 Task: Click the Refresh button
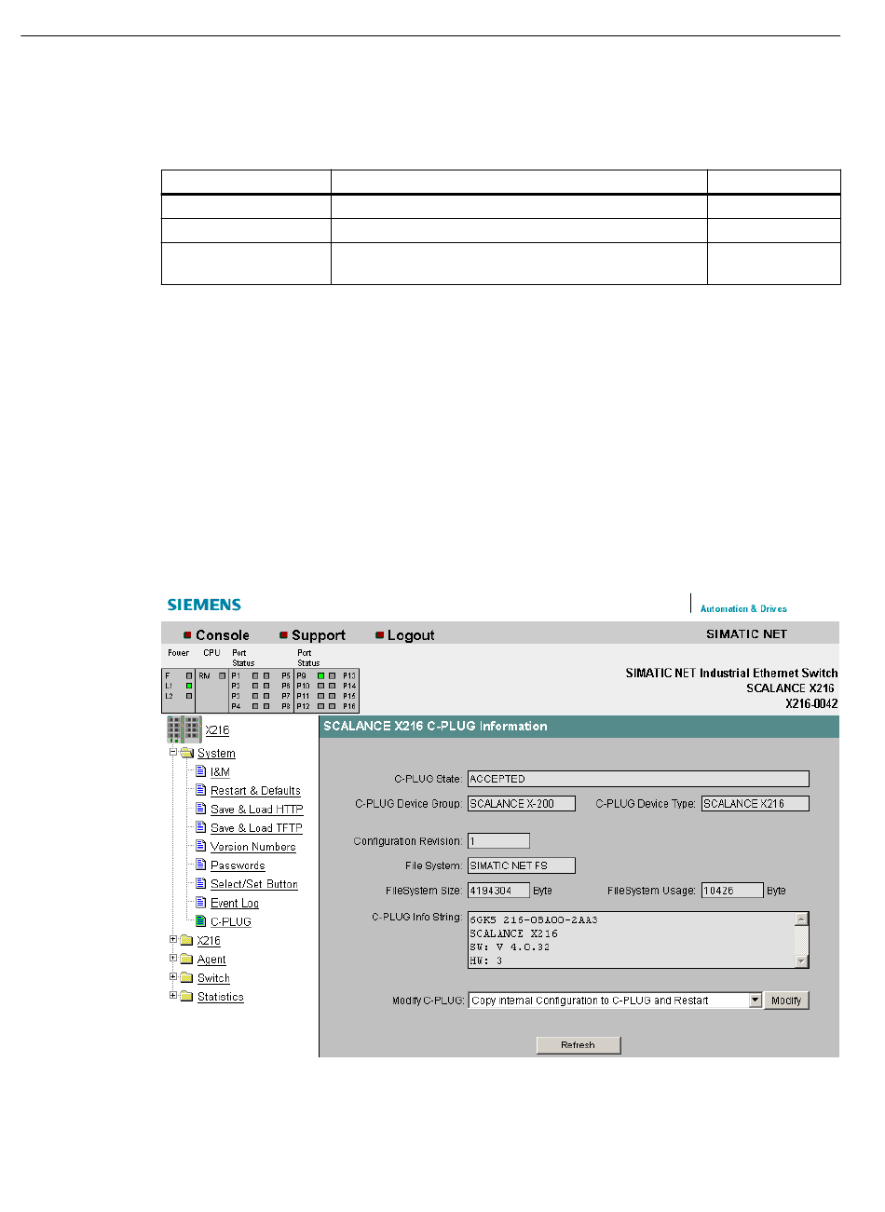579,1045
